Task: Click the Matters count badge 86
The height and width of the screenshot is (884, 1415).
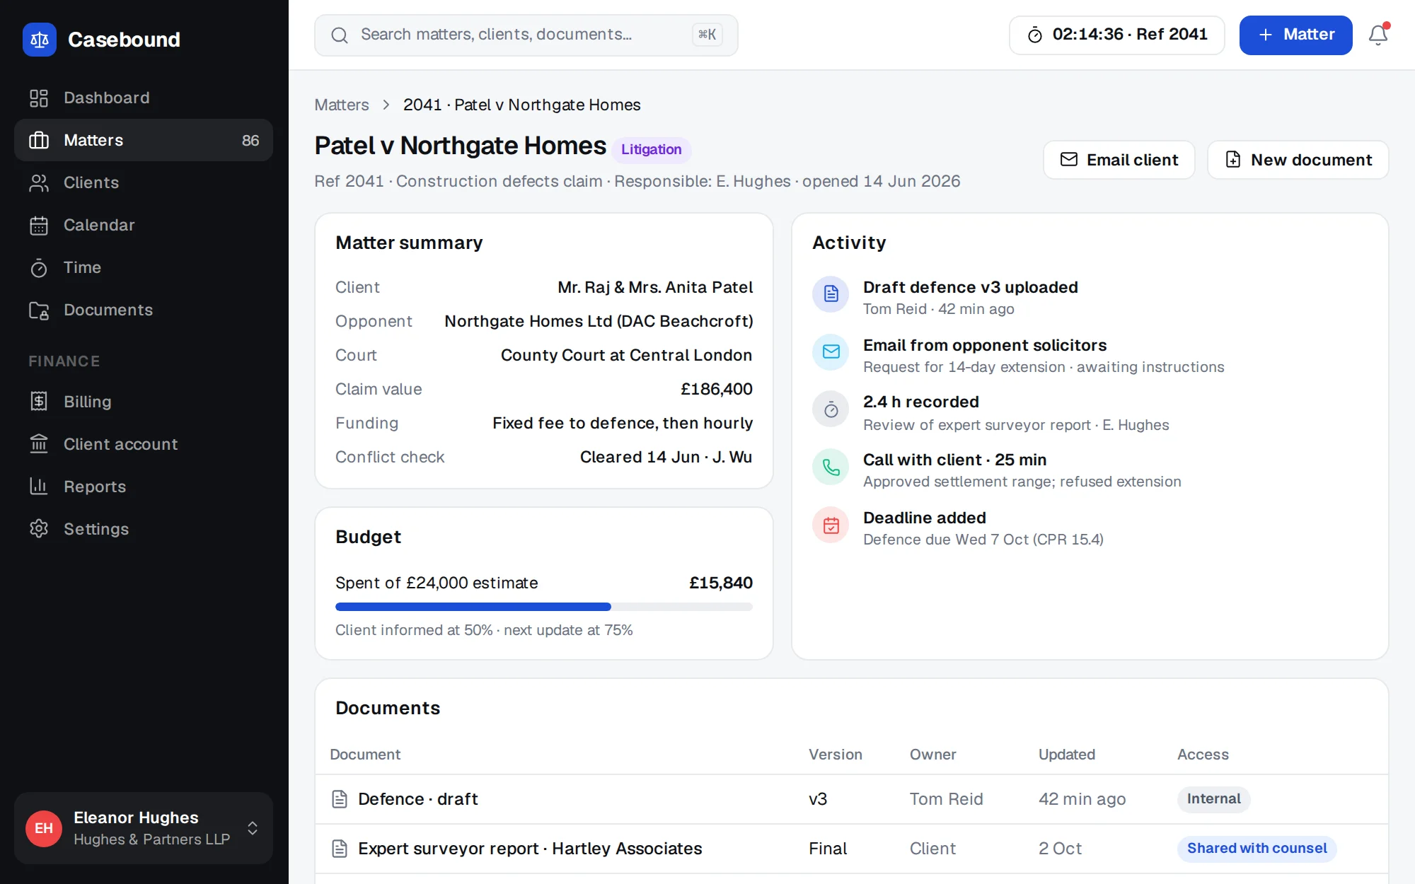Action: coord(250,140)
